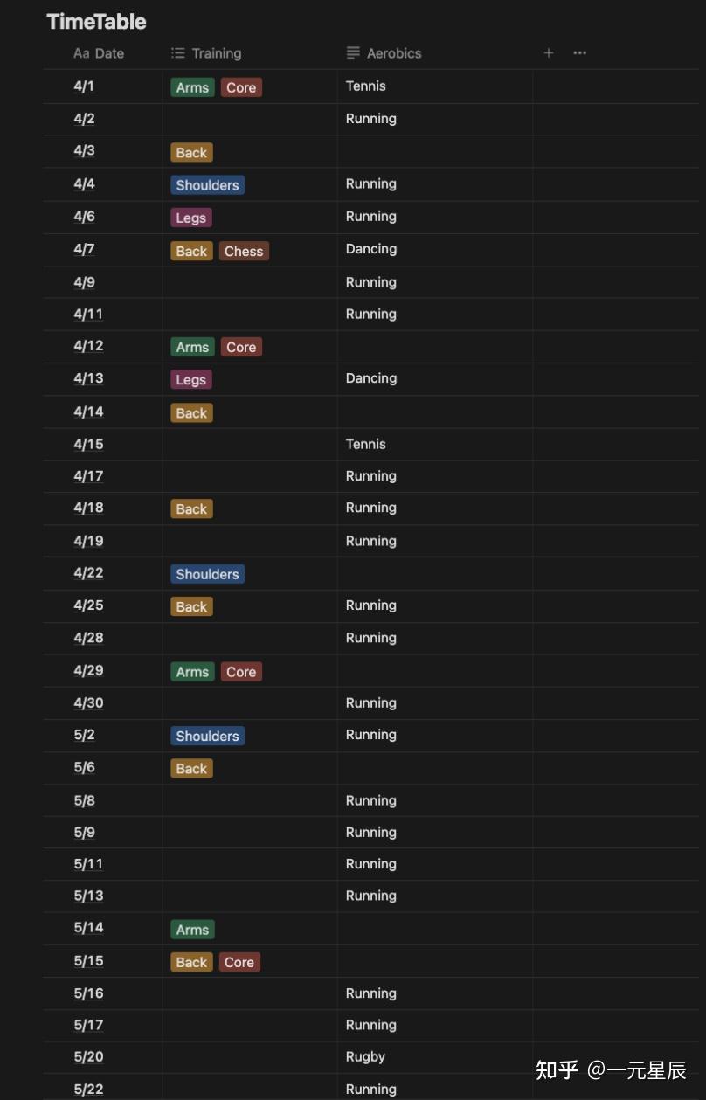Screen dimensions: 706x1100
Task: Click the Tennis cell in the 4/15 row
Action: click(365, 445)
